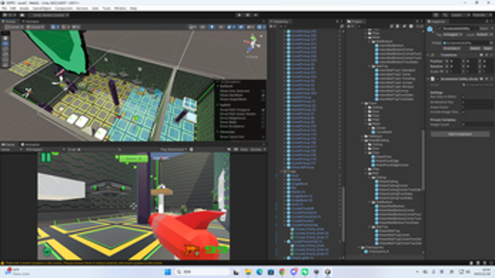The height and width of the screenshot is (278, 495).
Task: Click the Image Count input field
Action: coord(477,125)
